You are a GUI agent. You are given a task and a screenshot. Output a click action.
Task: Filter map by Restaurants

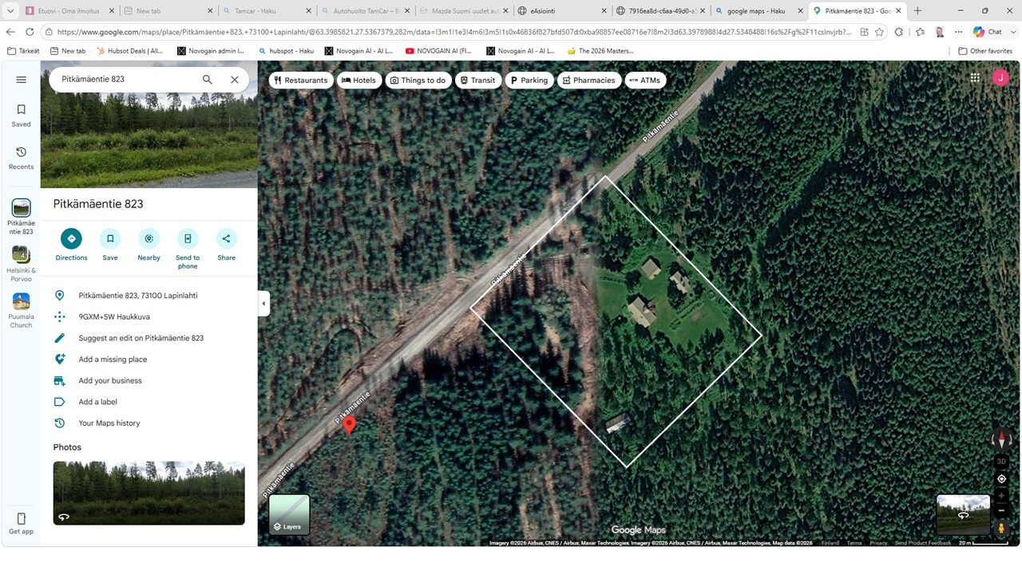[x=301, y=80]
